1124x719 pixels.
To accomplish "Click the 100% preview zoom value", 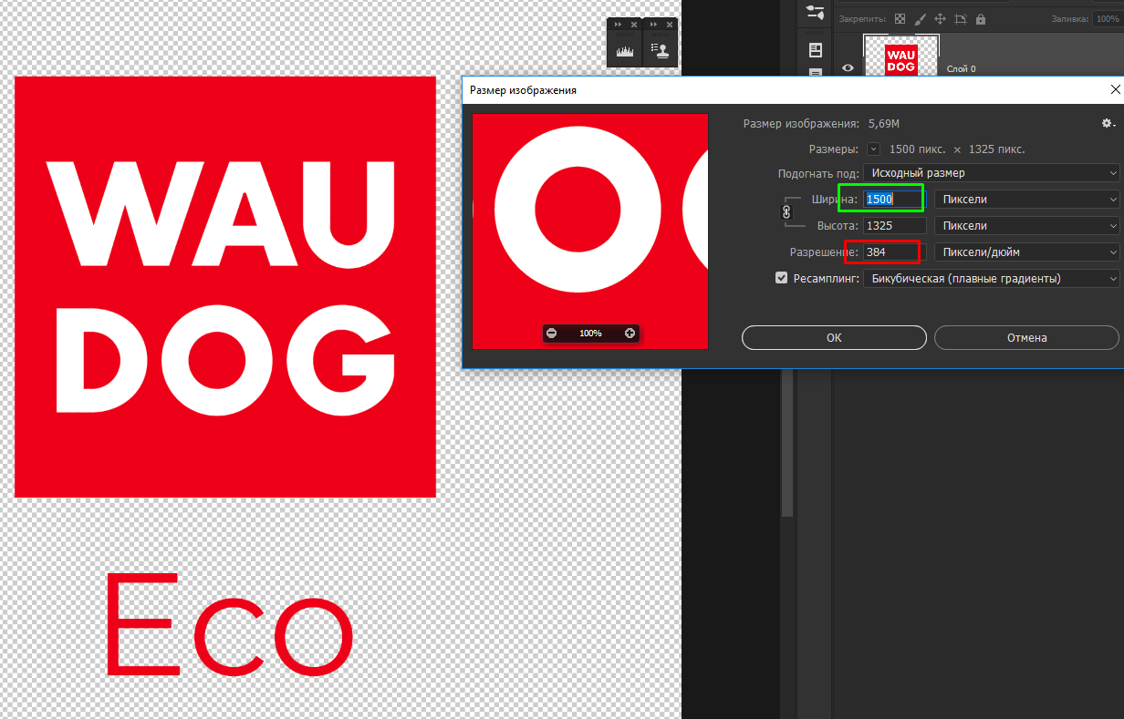I will tap(590, 334).
